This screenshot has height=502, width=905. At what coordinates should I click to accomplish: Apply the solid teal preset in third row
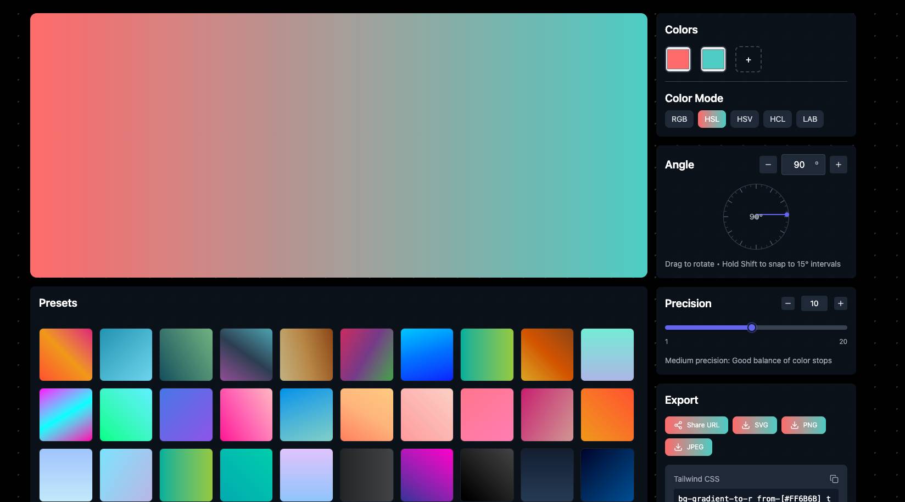(246, 475)
